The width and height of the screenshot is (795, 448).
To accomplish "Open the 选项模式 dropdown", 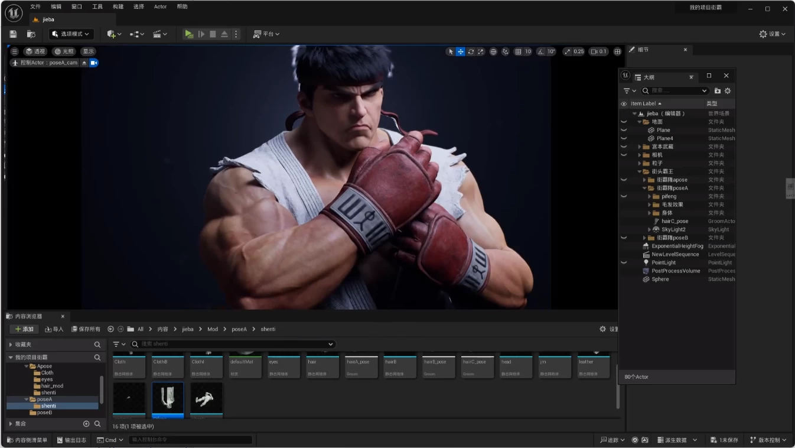I will pos(70,34).
